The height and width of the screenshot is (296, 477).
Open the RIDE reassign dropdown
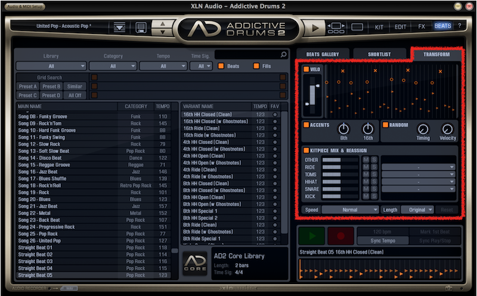(419, 167)
